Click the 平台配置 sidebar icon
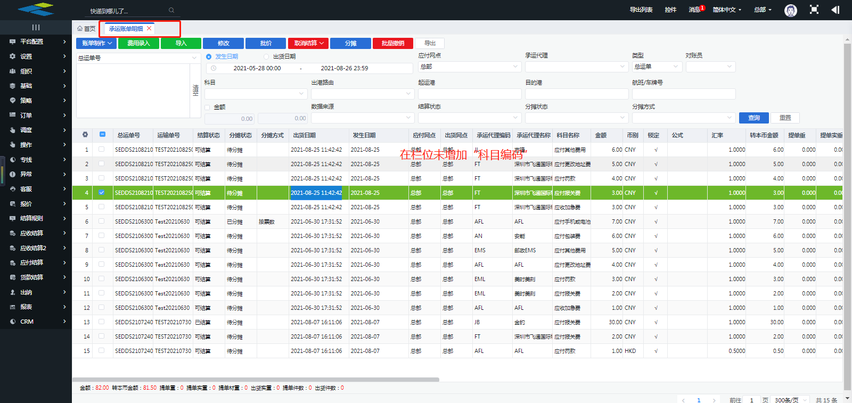The width and height of the screenshot is (852, 403). [x=13, y=42]
